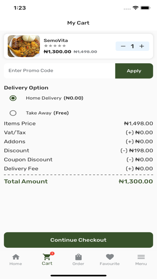
Task: Select Take Away radio option
Action: pyautogui.click(x=13, y=113)
